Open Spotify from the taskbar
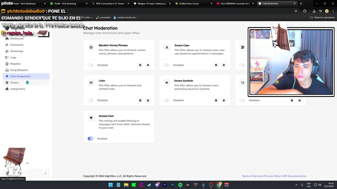This screenshot has width=337, height=189. [x=180, y=185]
